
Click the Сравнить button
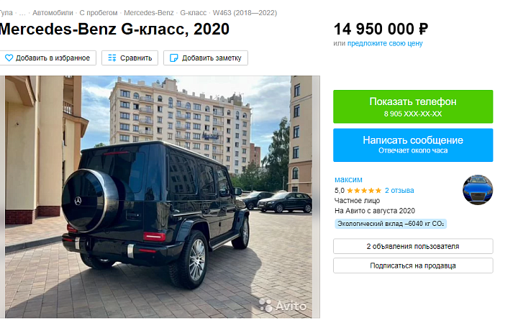129,58
